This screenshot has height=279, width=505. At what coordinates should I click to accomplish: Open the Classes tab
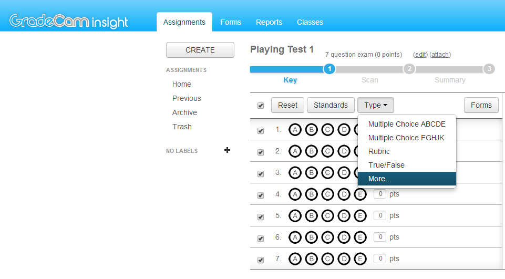[x=310, y=22]
